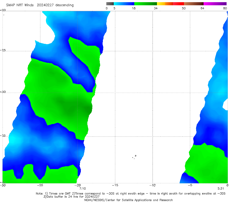
Task: Click the swath time '5:31'
Action: [221, 189]
